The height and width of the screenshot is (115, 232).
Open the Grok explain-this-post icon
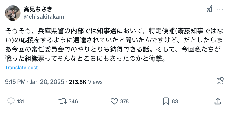209,9
